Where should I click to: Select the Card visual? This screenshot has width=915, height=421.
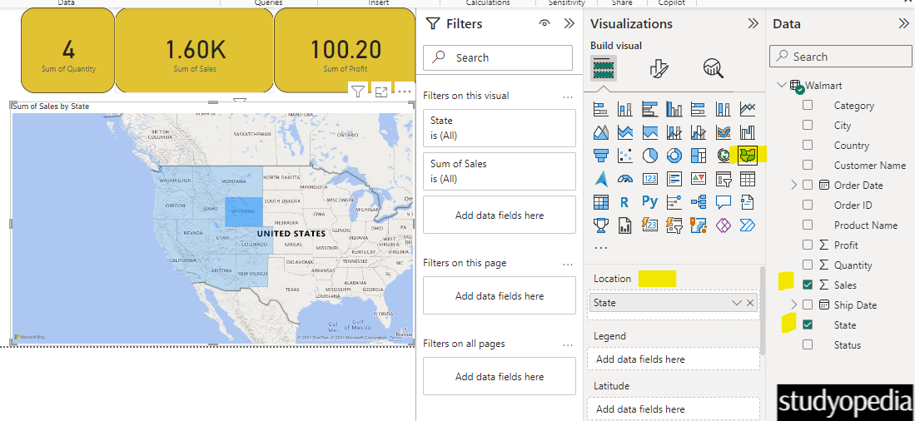649,178
